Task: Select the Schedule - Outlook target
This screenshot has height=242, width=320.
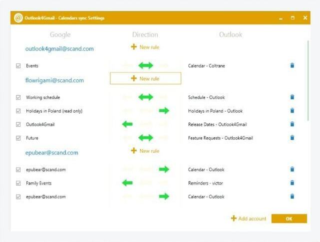Action: 206,97
